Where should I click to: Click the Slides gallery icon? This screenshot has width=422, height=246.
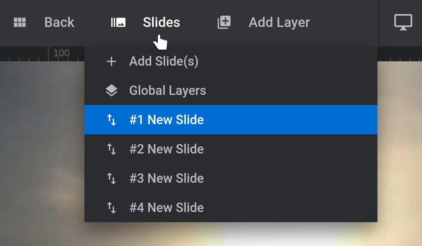click(118, 22)
